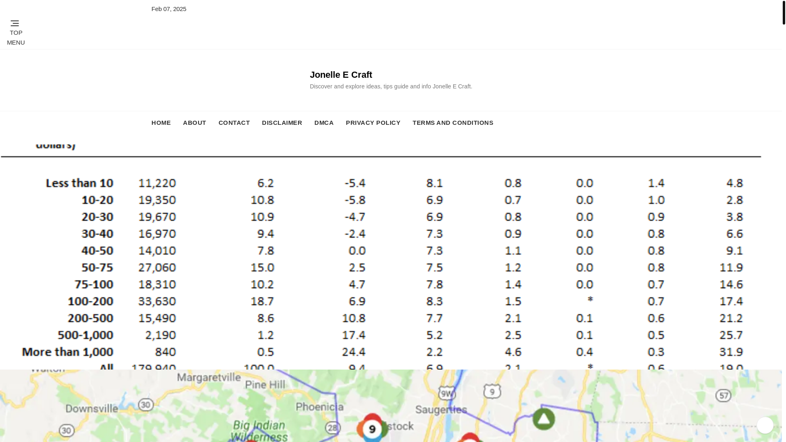This screenshot has width=786, height=442.
Task: Click the Margaretville label on the map
Action: pos(209,377)
